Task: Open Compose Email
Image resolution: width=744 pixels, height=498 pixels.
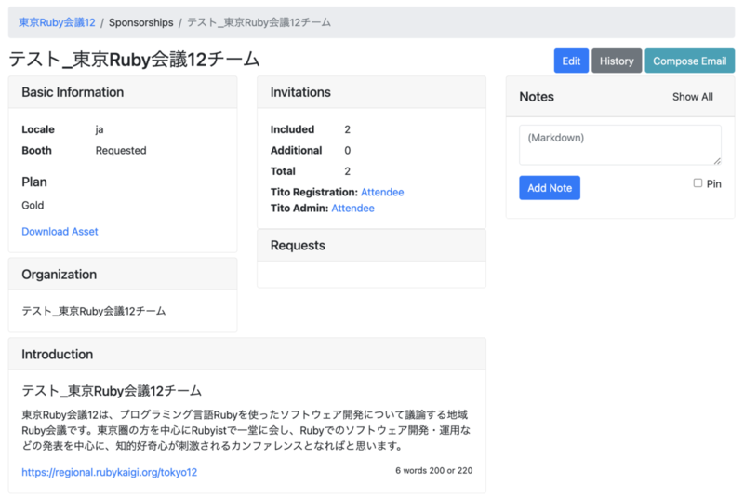Action: click(x=689, y=61)
